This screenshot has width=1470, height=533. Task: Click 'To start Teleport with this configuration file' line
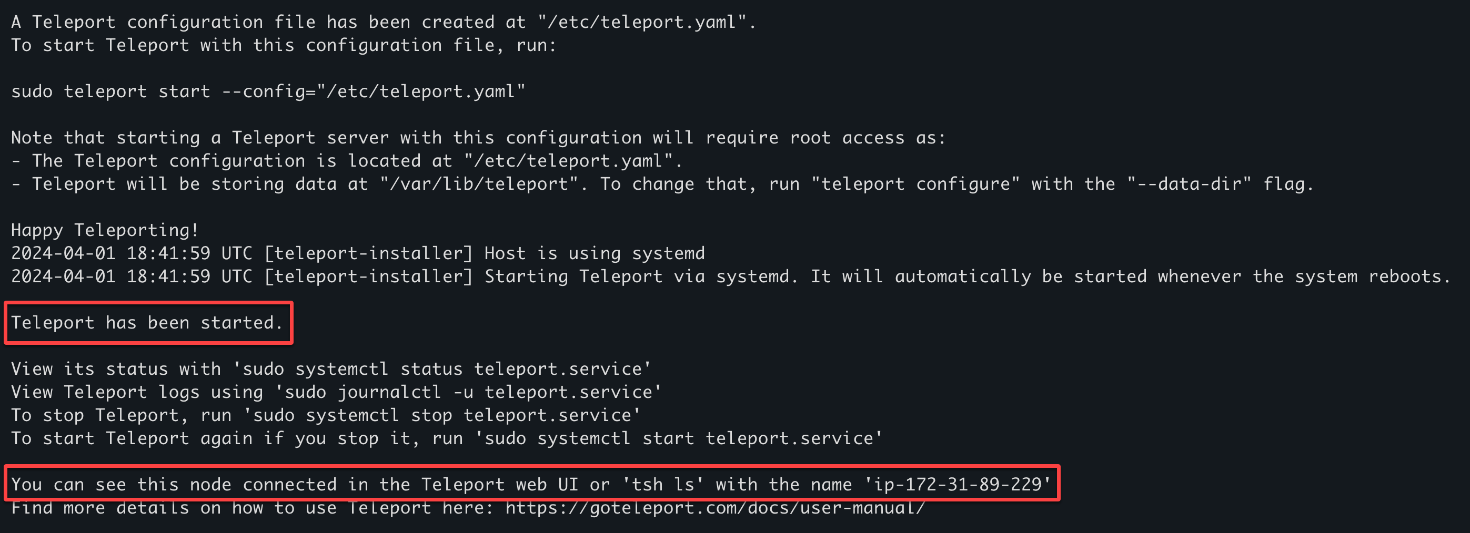[x=284, y=46]
